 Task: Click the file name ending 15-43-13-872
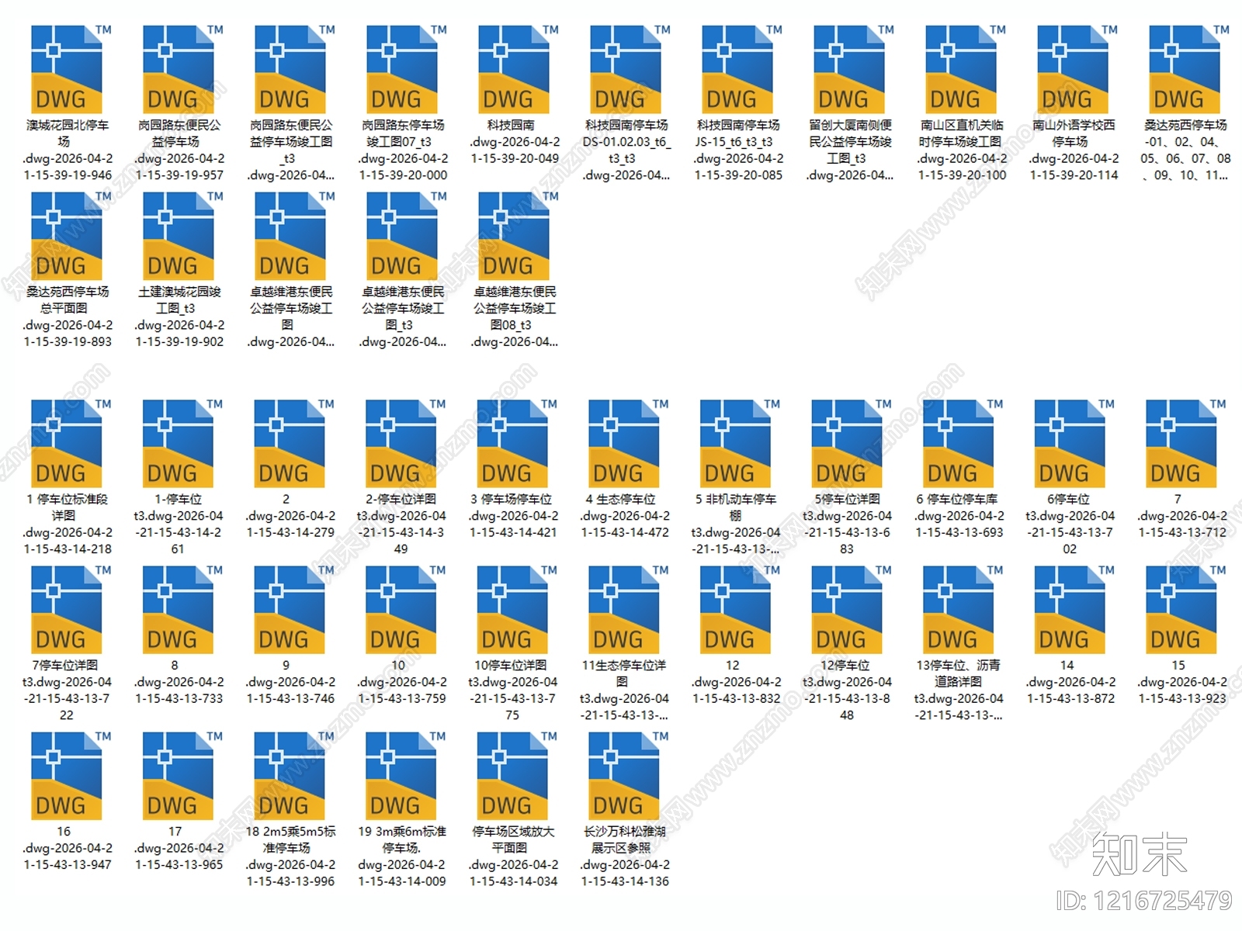click(x=1070, y=682)
